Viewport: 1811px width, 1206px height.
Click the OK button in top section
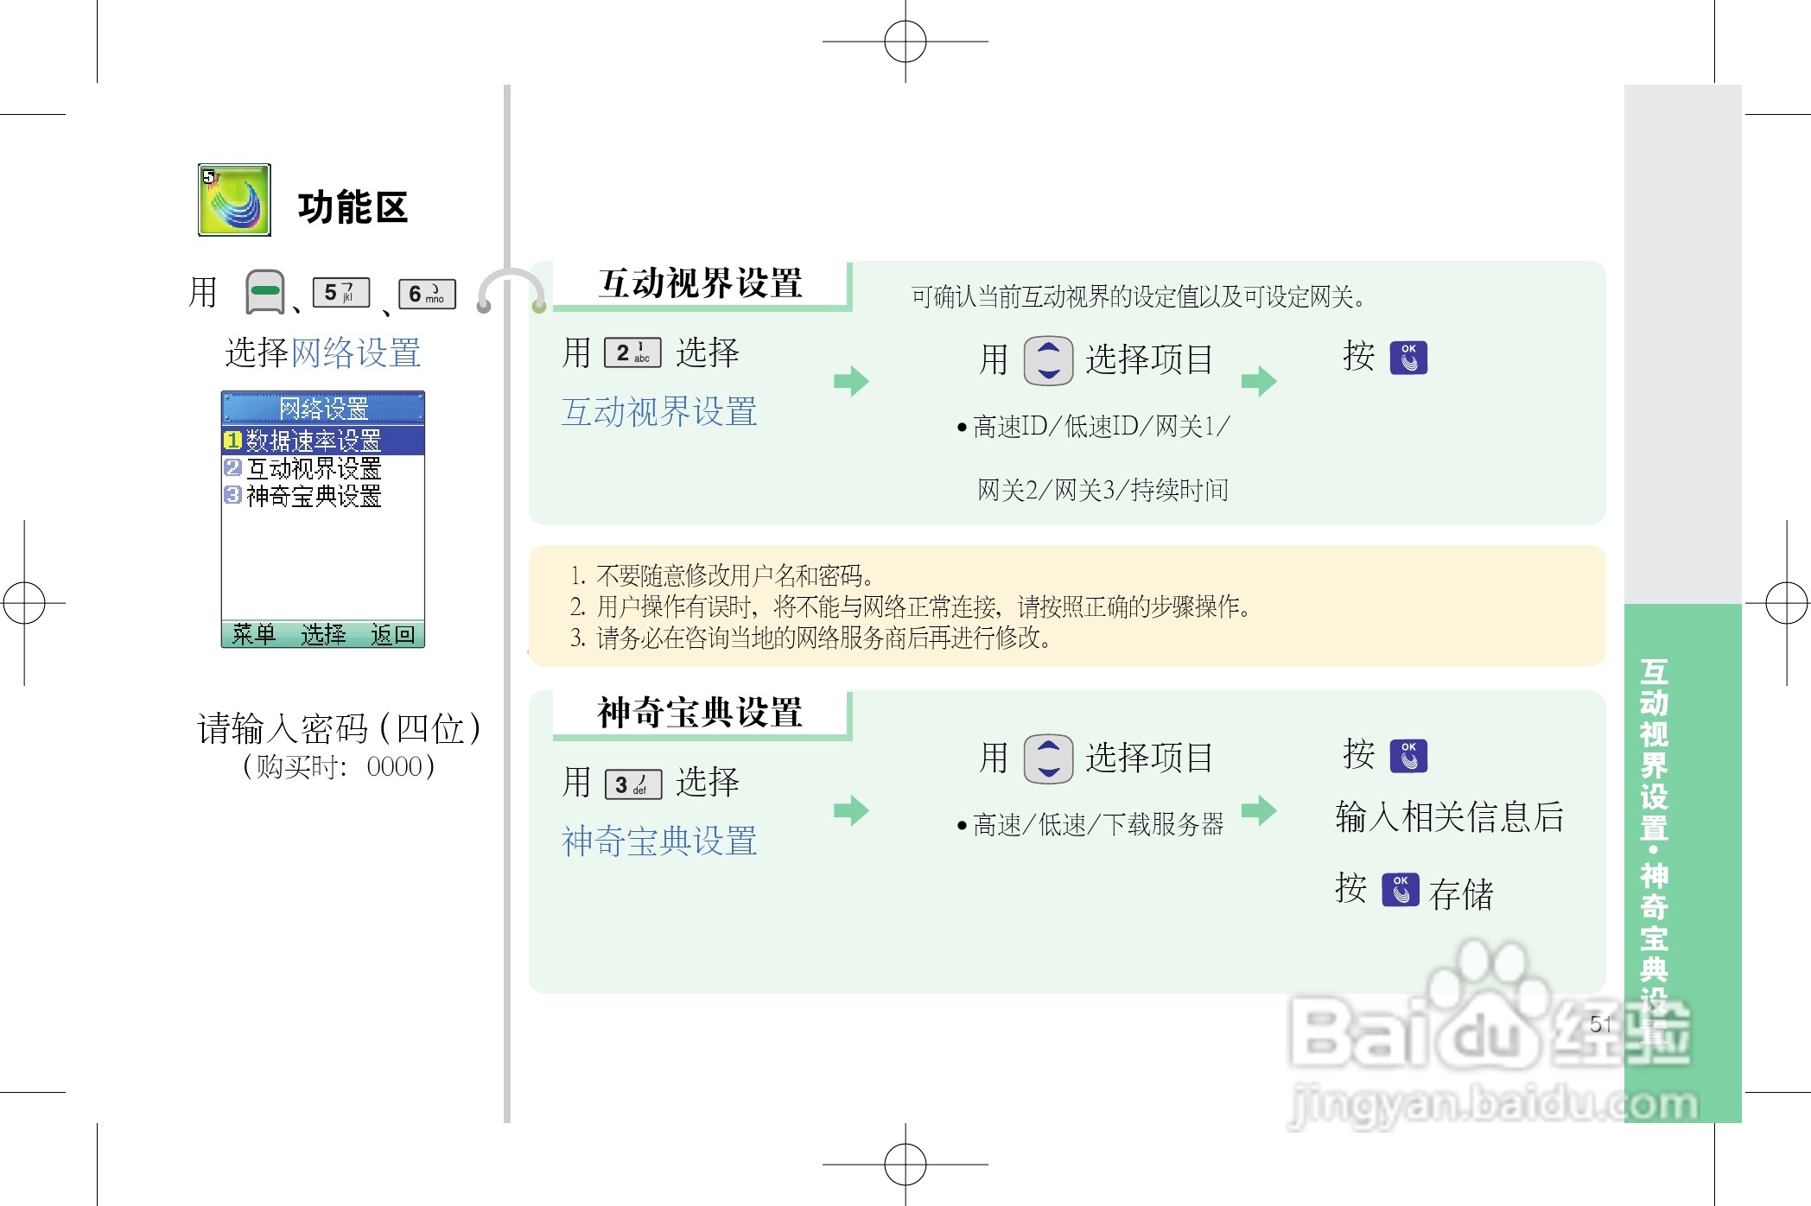point(1408,358)
